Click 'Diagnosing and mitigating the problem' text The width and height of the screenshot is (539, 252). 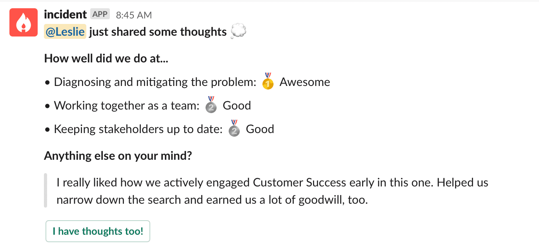[155, 82]
